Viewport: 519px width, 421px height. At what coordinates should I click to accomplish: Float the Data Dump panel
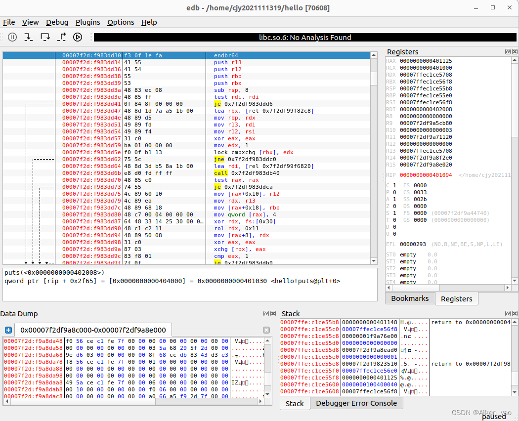(266, 313)
